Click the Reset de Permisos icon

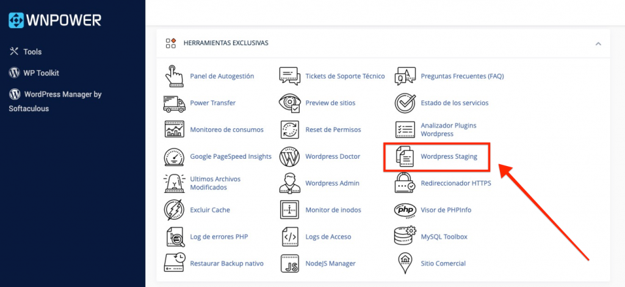pos(289,129)
